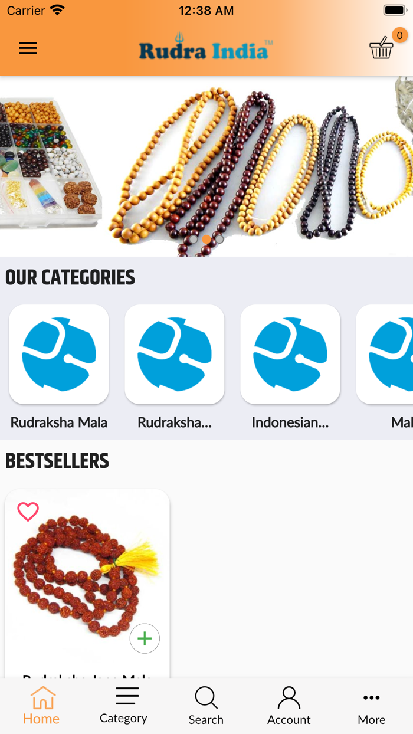The width and height of the screenshot is (413, 734).
Task: Open the Account tab
Action: pos(289,706)
